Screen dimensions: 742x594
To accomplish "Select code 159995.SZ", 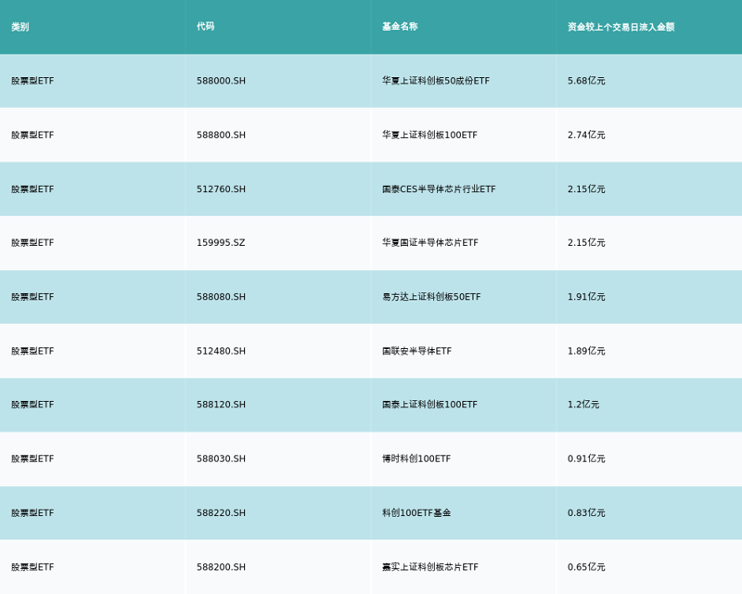I will (x=221, y=242).
